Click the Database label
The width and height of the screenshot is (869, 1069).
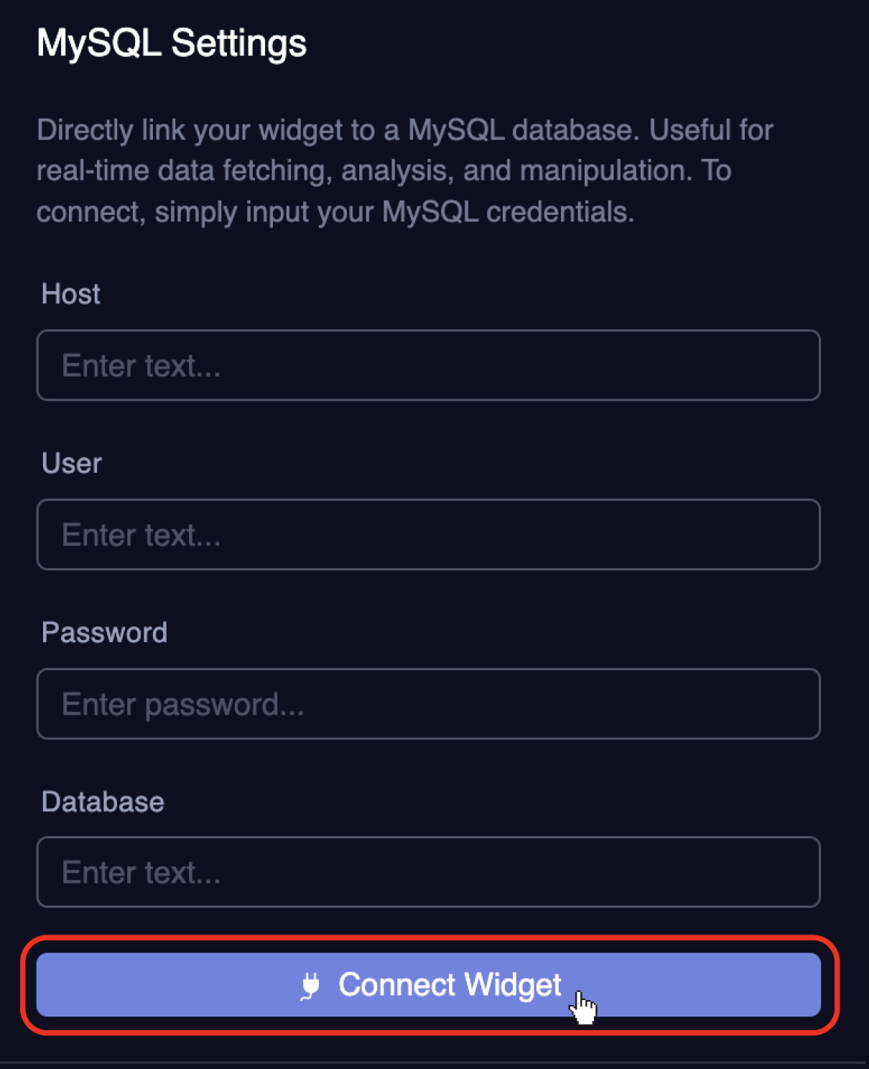coord(103,801)
